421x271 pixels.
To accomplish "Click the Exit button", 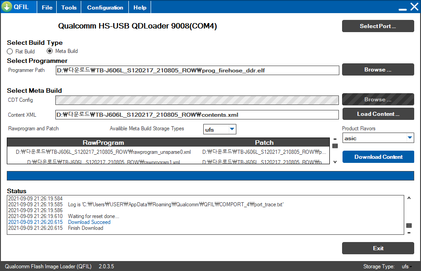I will (x=378, y=248).
